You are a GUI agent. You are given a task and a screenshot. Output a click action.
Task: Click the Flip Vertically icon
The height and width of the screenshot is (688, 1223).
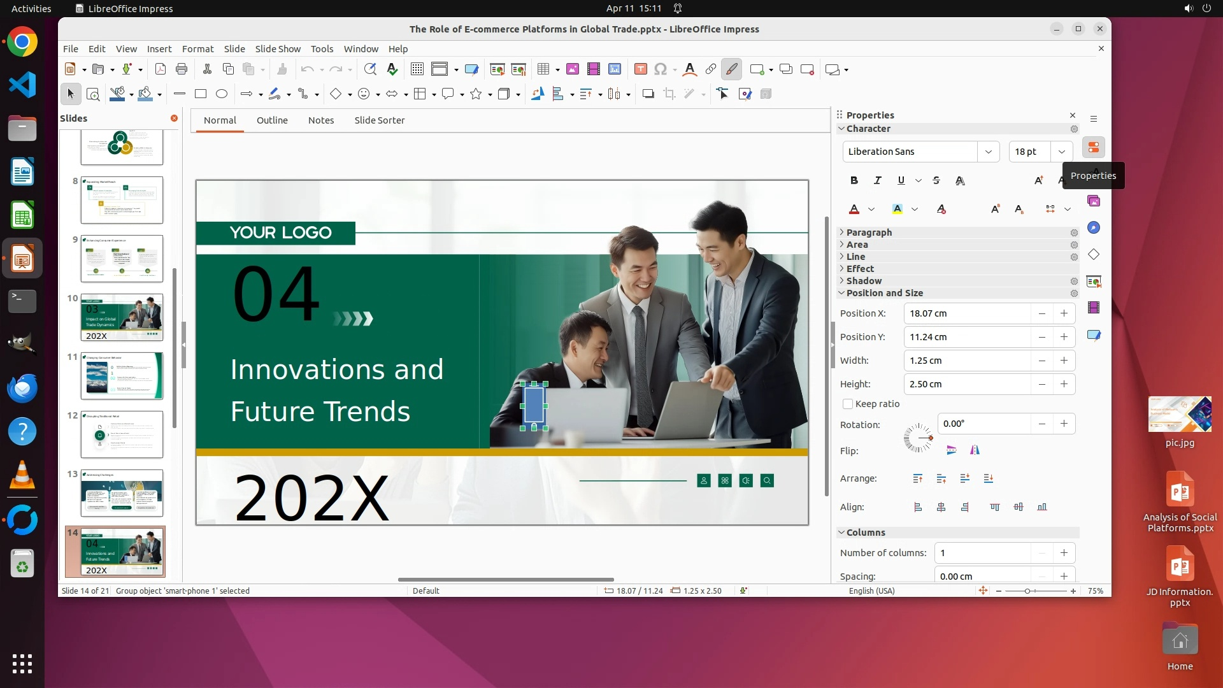(952, 450)
